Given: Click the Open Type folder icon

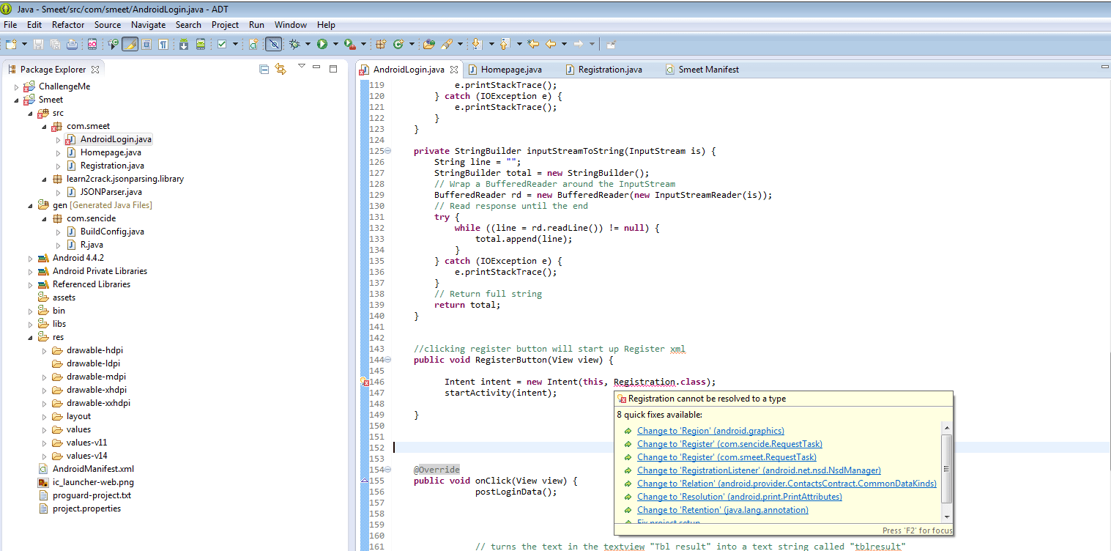Looking at the screenshot, I should [x=429, y=45].
